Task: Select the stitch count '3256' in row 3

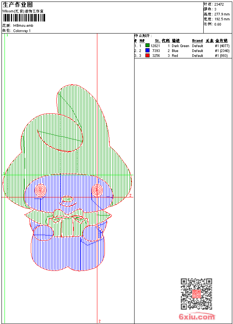Action: click(156, 56)
